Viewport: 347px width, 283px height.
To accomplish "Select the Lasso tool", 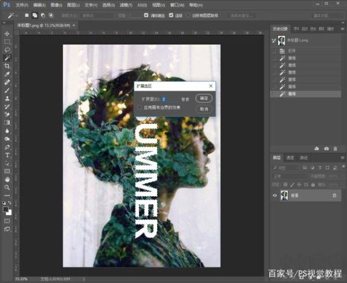I will click(x=7, y=50).
